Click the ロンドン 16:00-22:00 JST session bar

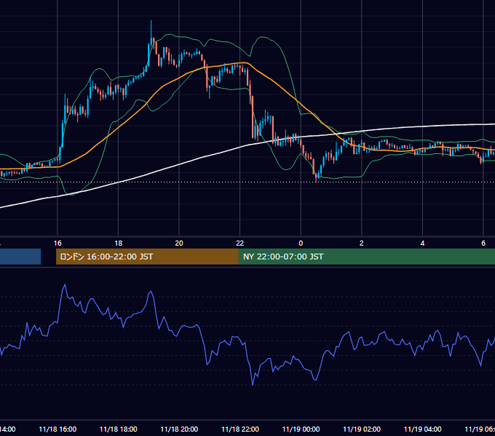147,257
